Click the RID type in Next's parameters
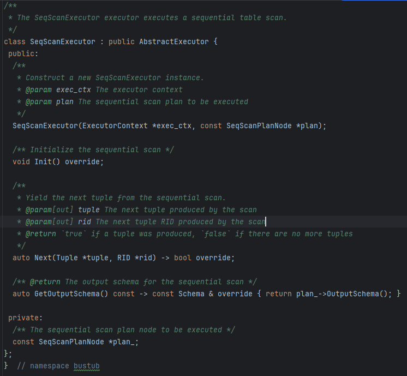This screenshot has width=407, height=376. tap(123, 258)
